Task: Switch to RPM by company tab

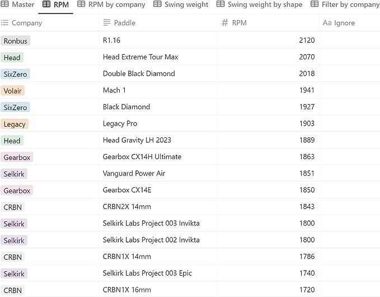Action: [111, 4]
